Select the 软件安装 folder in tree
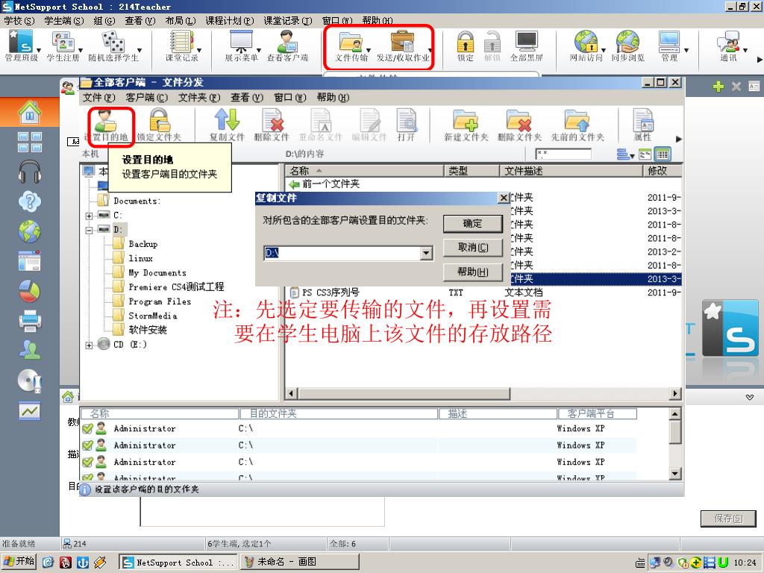The image size is (764, 573). click(148, 330)
